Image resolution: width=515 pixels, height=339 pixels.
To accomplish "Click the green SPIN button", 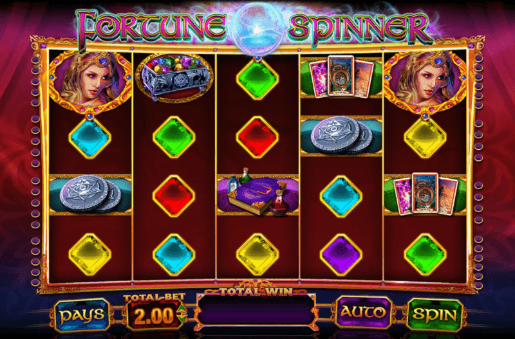I will pyautogui.click(x=434, y=315).
